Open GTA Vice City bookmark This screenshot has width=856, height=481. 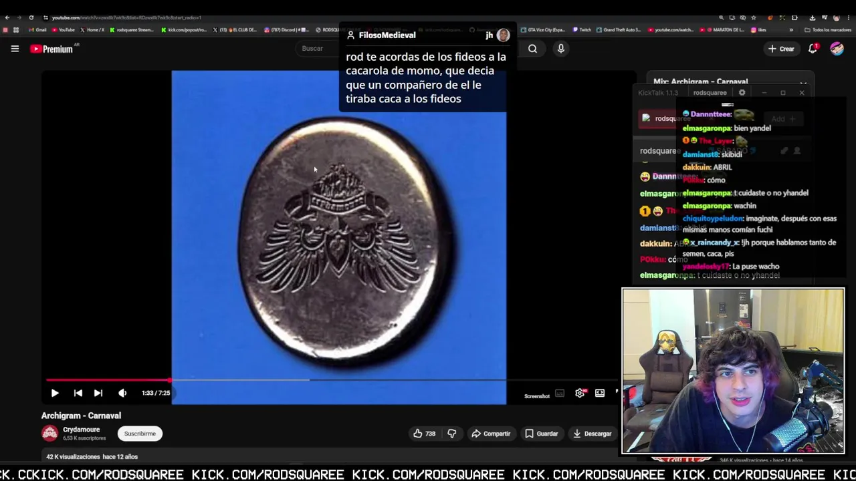pyautogui.click(x=543, y=30)
